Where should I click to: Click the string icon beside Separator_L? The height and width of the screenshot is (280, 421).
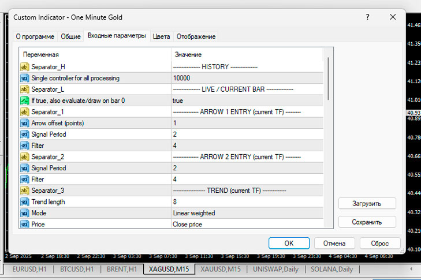tap(25, 89)
